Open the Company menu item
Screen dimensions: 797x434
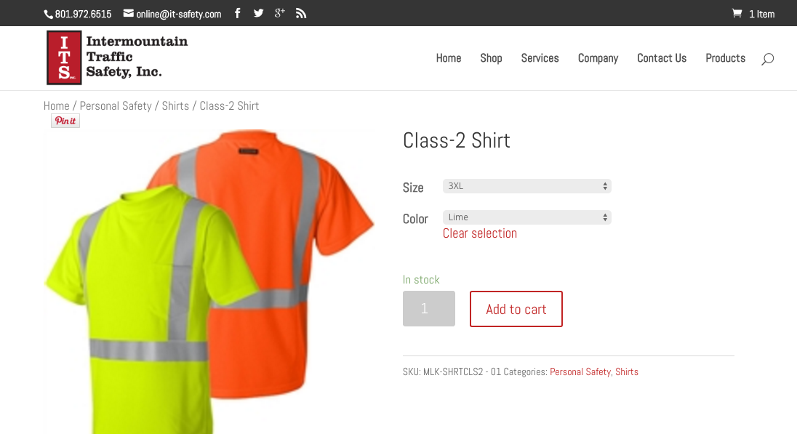(598, 58)
